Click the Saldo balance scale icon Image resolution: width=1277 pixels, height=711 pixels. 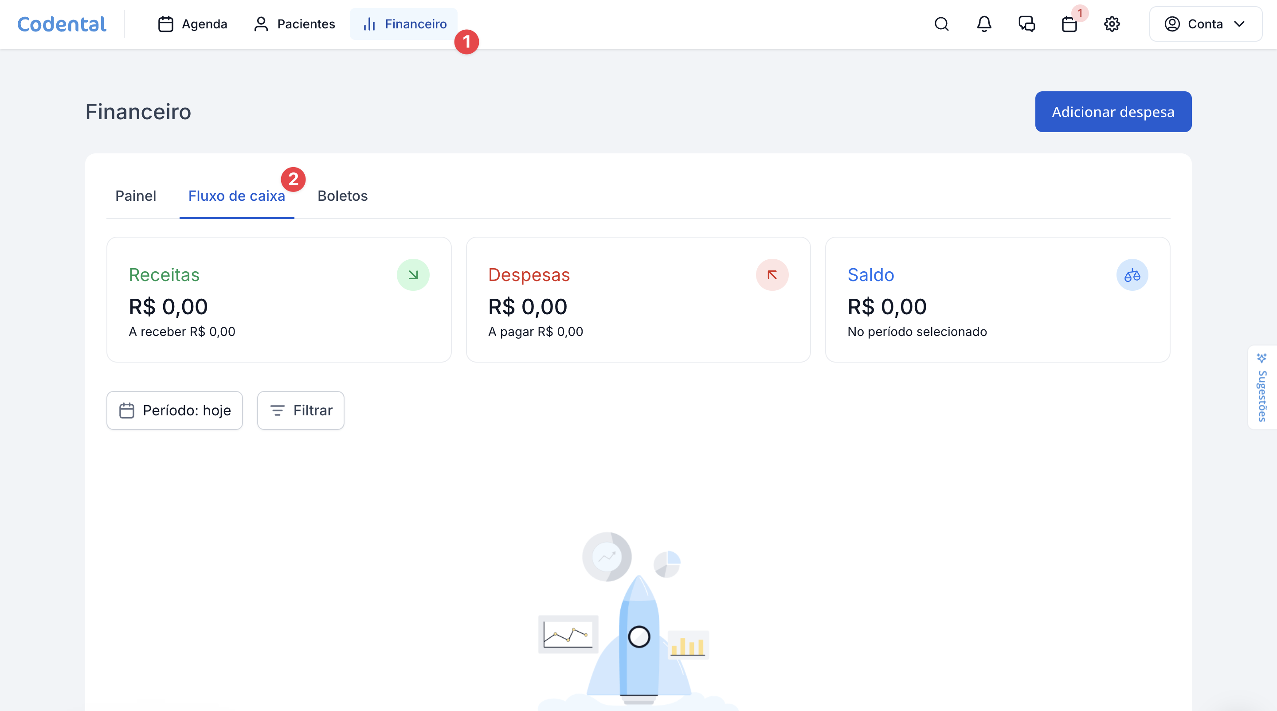[1132, 274]
